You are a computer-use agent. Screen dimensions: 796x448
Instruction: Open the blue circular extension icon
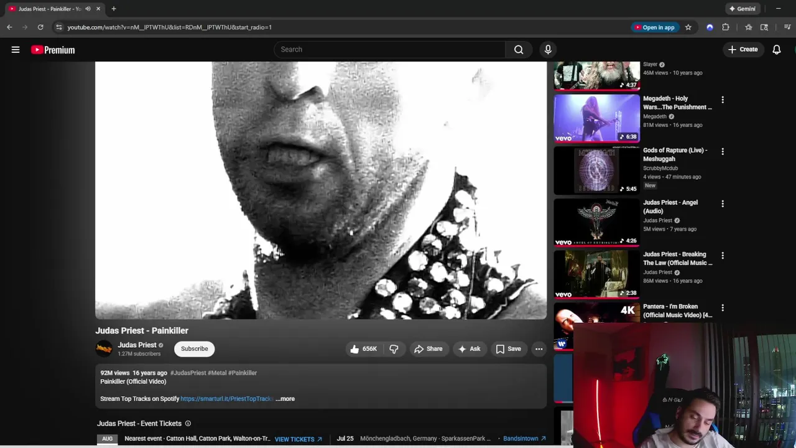tap(710, 27)
